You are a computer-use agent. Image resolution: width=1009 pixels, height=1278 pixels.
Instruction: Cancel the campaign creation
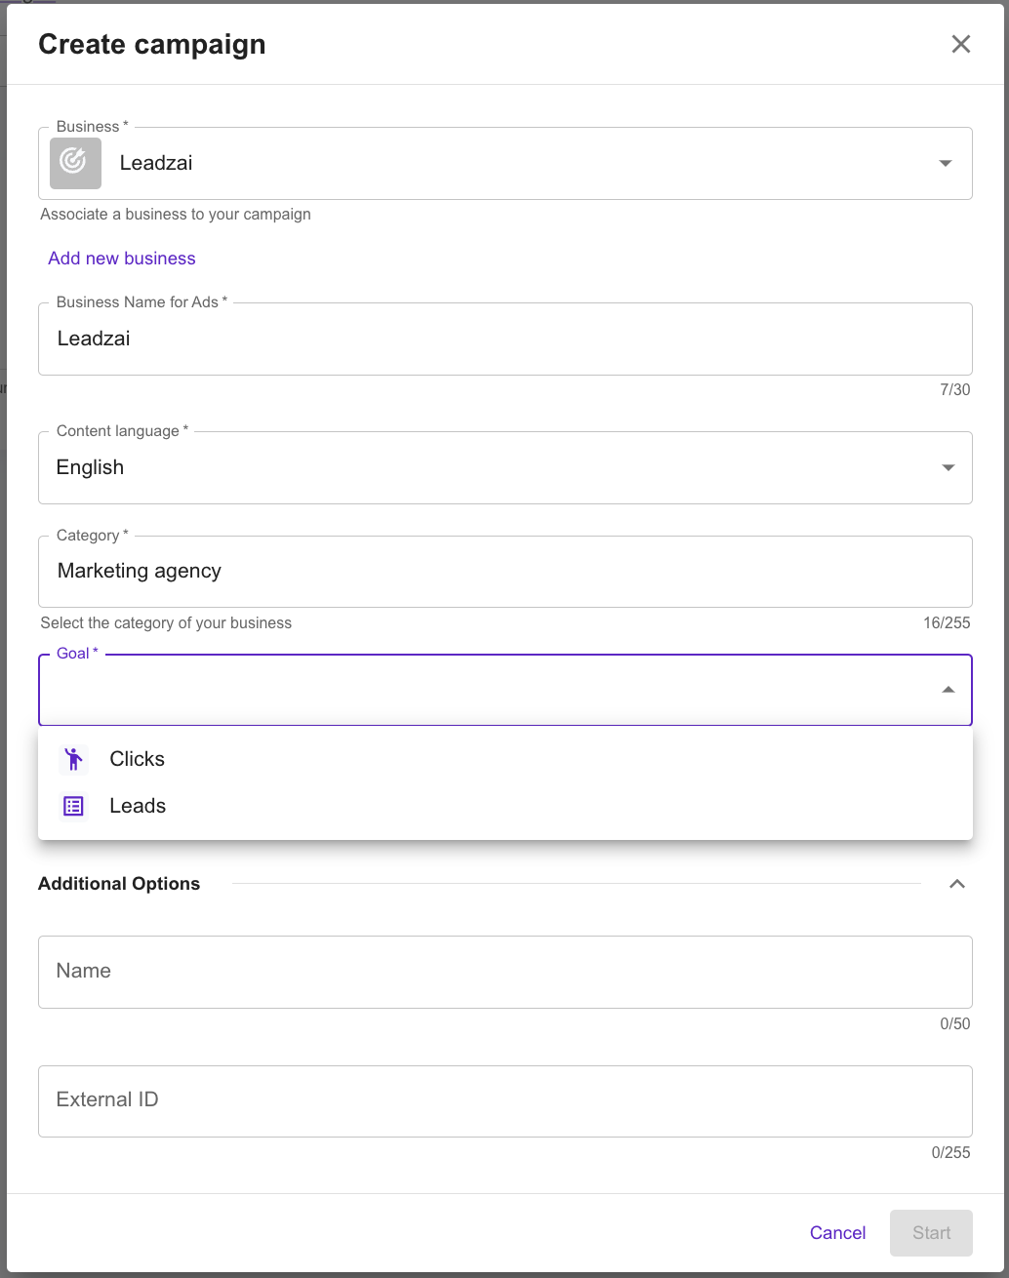coord(837,1233)
